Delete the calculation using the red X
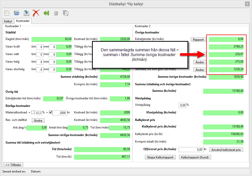This screenshot has width=252, height=176. (36, 13)
